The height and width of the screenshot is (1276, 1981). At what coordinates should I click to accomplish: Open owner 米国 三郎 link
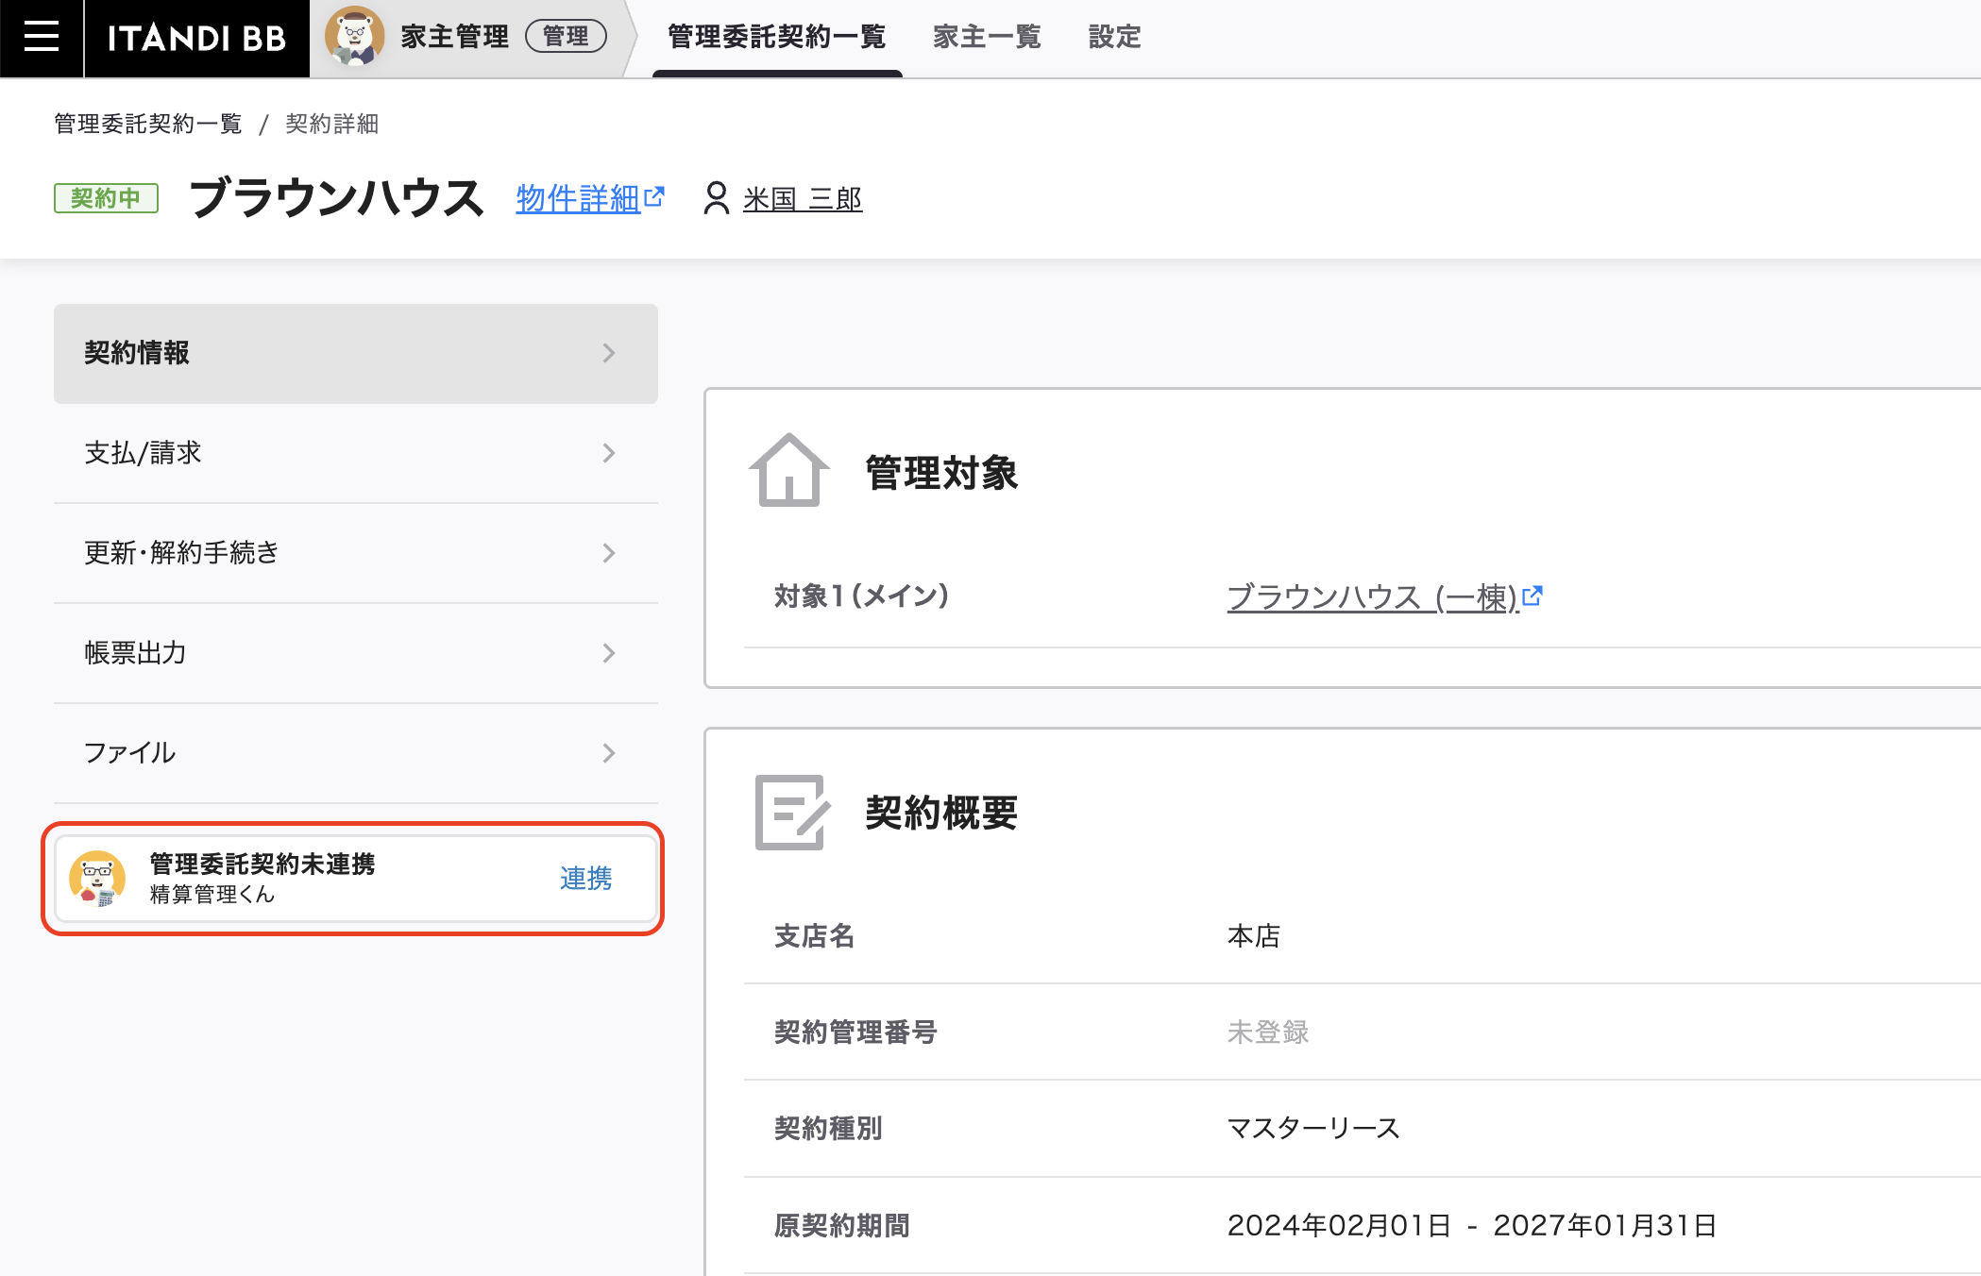point(803,199)
